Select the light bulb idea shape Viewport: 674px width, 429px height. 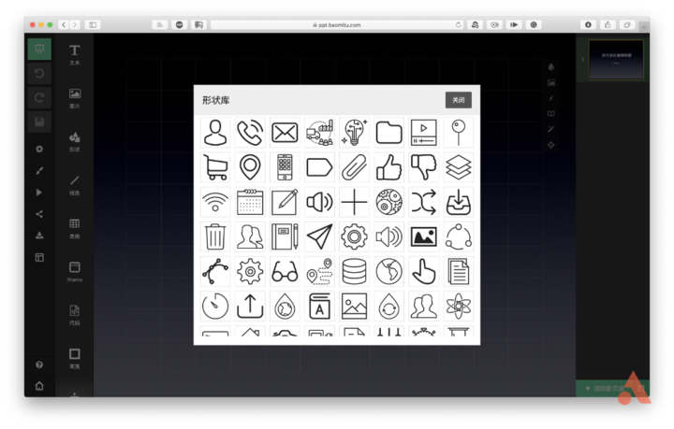354,133
